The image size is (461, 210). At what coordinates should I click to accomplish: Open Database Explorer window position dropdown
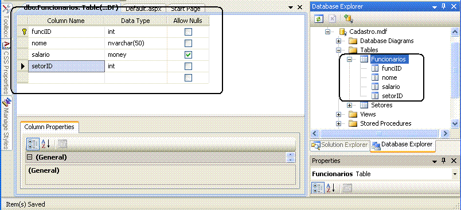[x=435, y=6]
